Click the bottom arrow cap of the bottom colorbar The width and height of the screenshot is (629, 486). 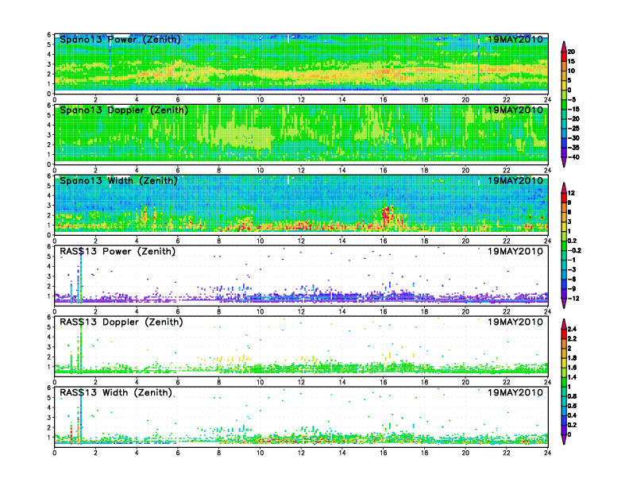(x=564, y=439)
